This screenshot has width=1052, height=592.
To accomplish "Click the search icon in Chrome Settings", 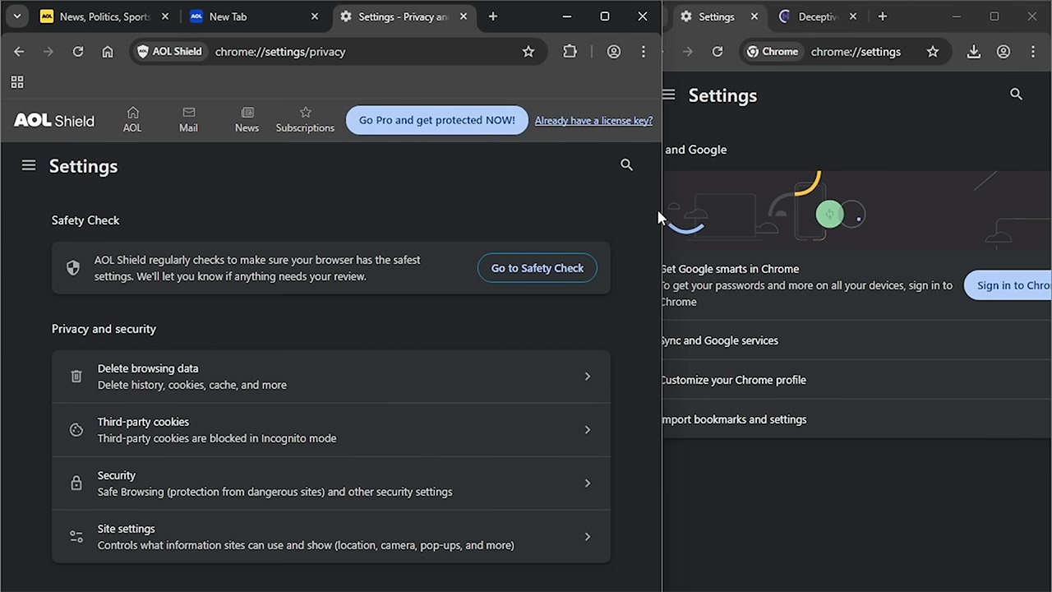I will click(1016, 94).
